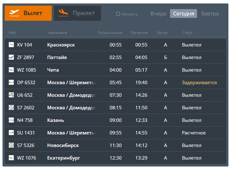Click the airline icon beside ZF 2897
The width and height of the screenshot is (230, 169).
(11, 57)
